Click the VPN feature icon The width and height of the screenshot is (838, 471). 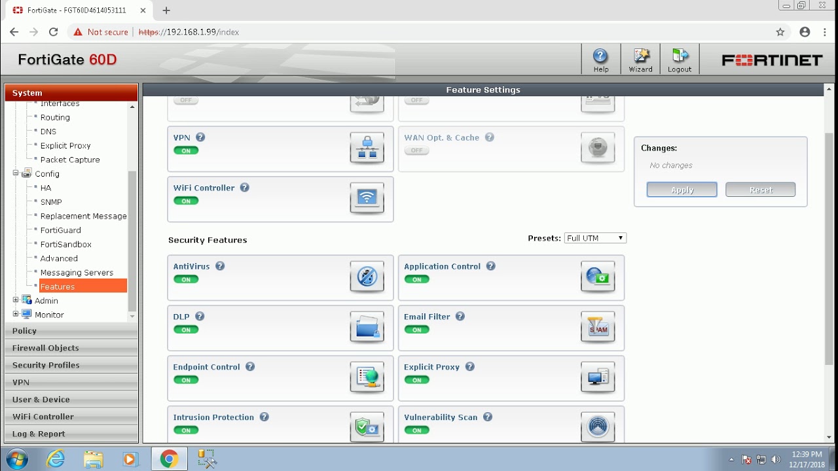click(367, 148)
